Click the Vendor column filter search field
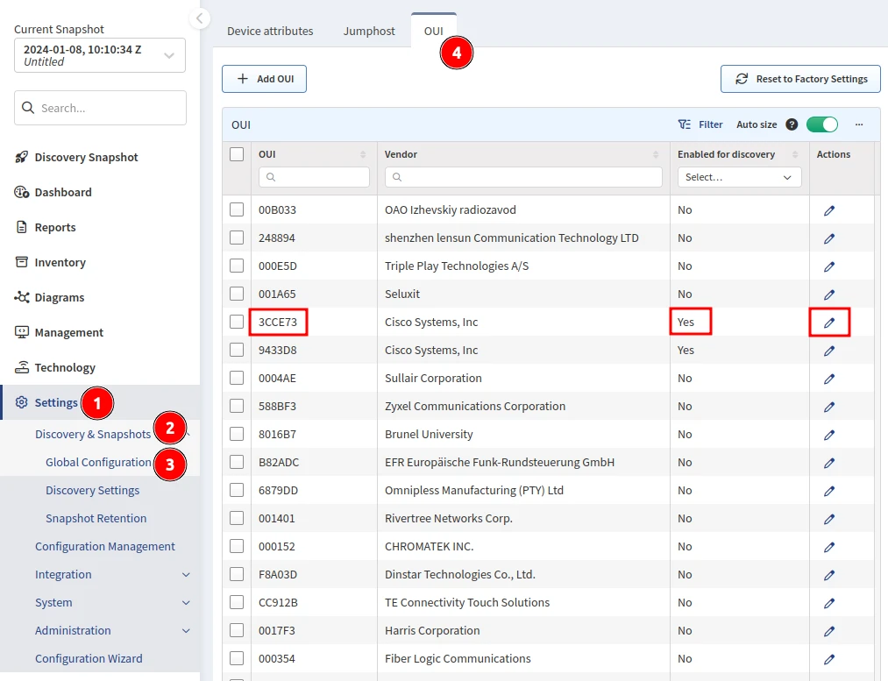The width and height of the screenshot is (888, 681). tap(523, 177)
